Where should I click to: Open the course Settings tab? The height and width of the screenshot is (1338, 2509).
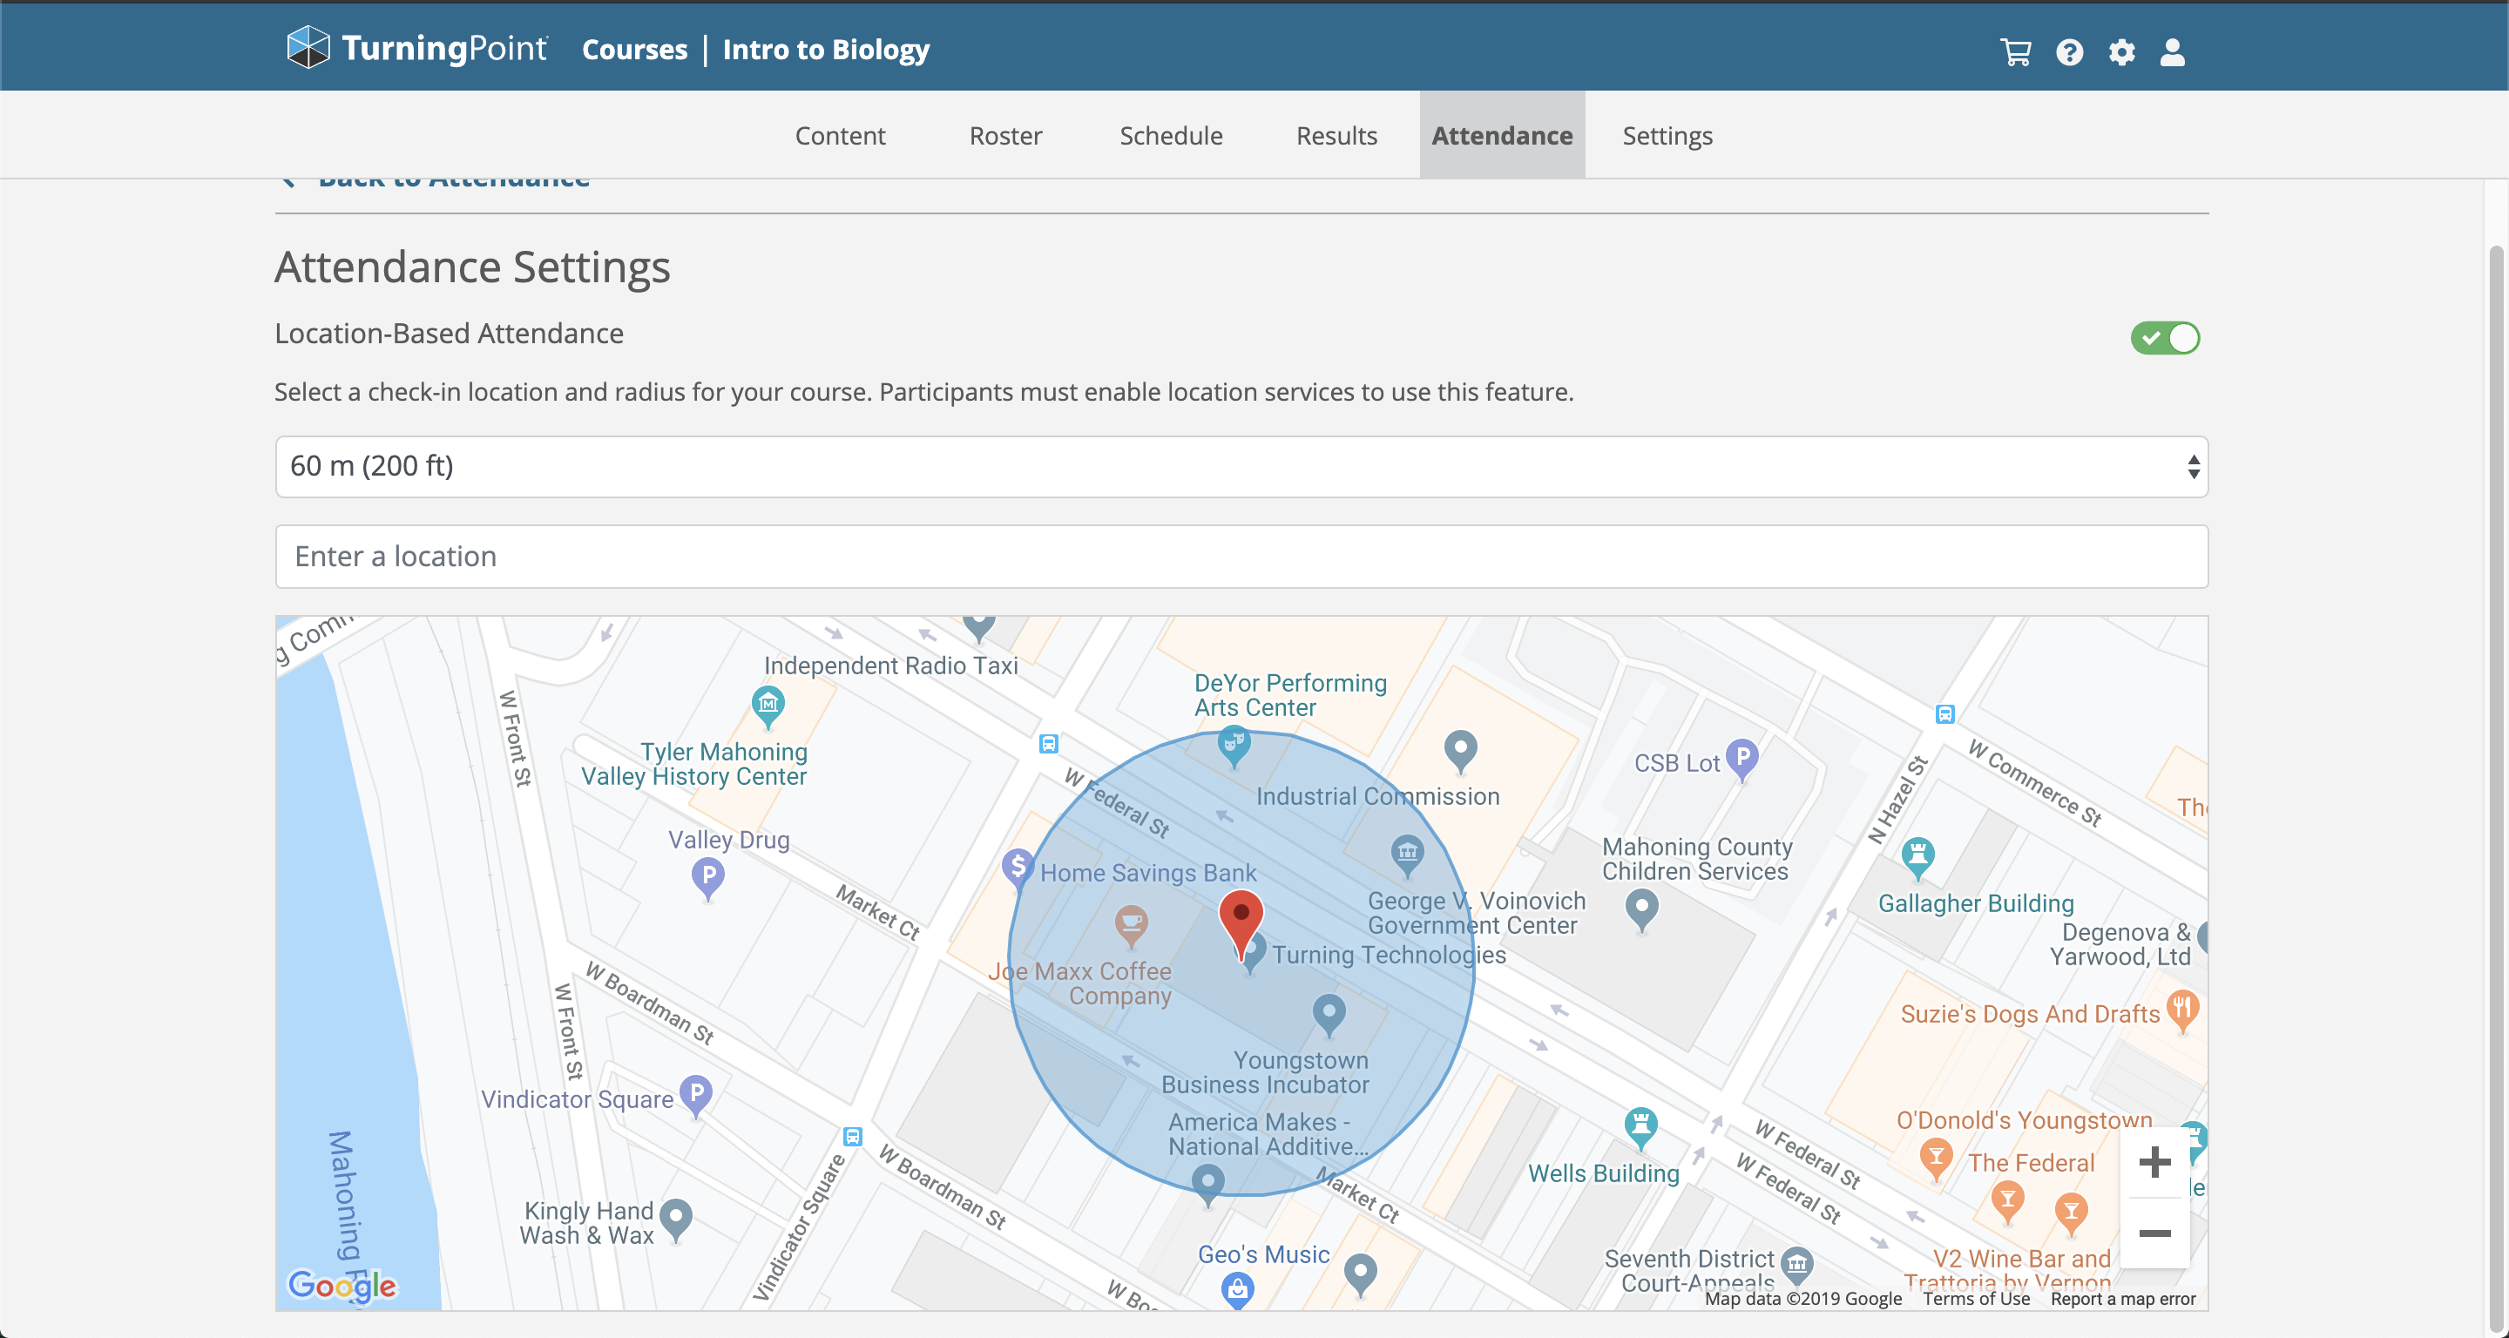point(1667,135)
